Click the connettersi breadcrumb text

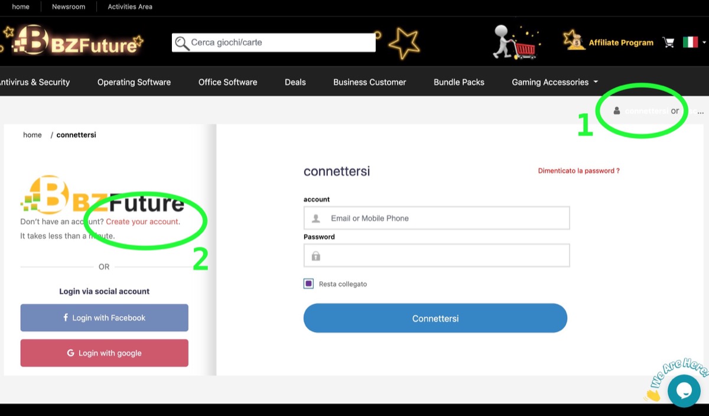(76, 135)
